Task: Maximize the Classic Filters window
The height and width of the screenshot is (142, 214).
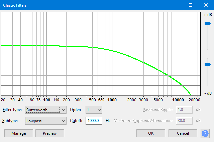Action: (191, 5)
